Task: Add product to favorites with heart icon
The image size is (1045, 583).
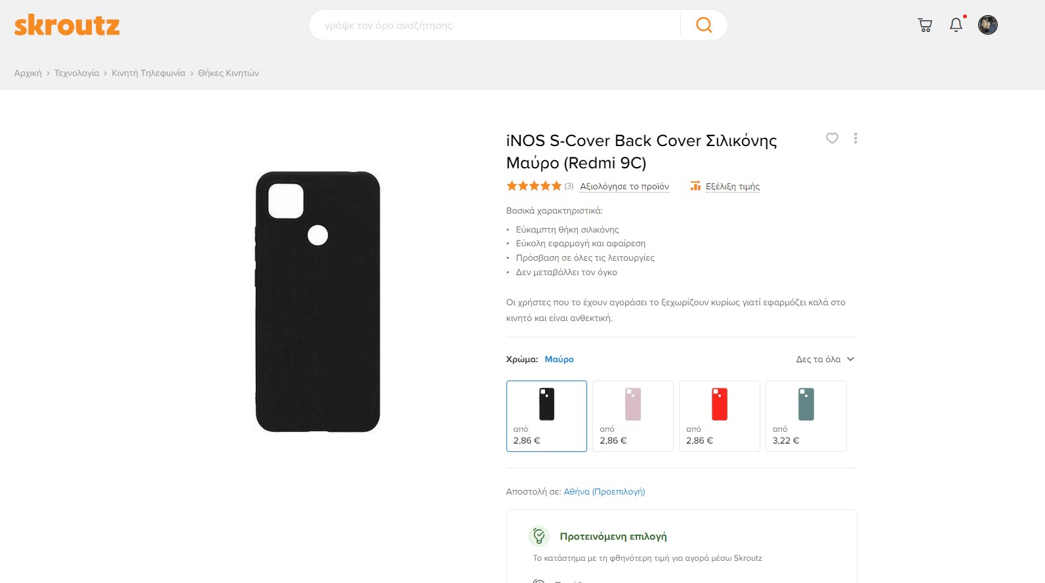Action: [x=832, y=138]
